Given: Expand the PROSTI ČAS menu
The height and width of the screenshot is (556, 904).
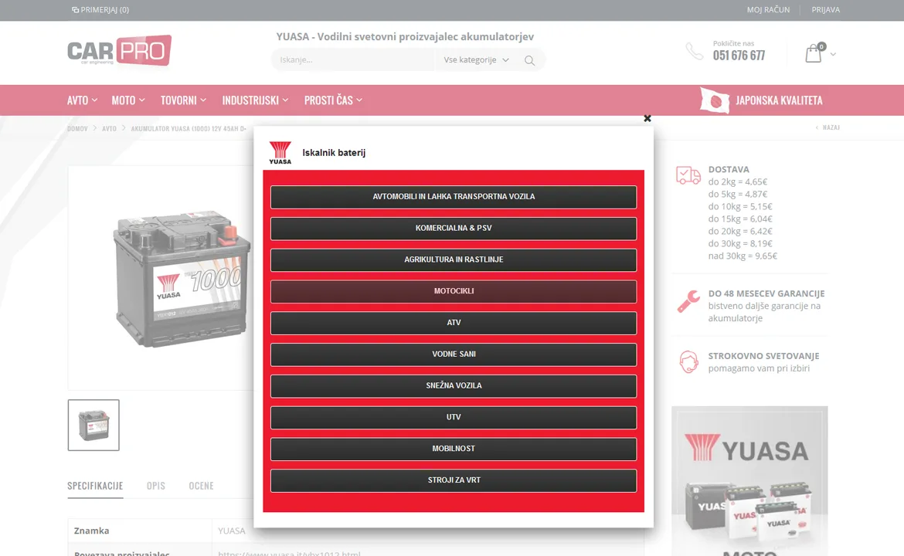Looking at the screenshot, I should (333, 100).
